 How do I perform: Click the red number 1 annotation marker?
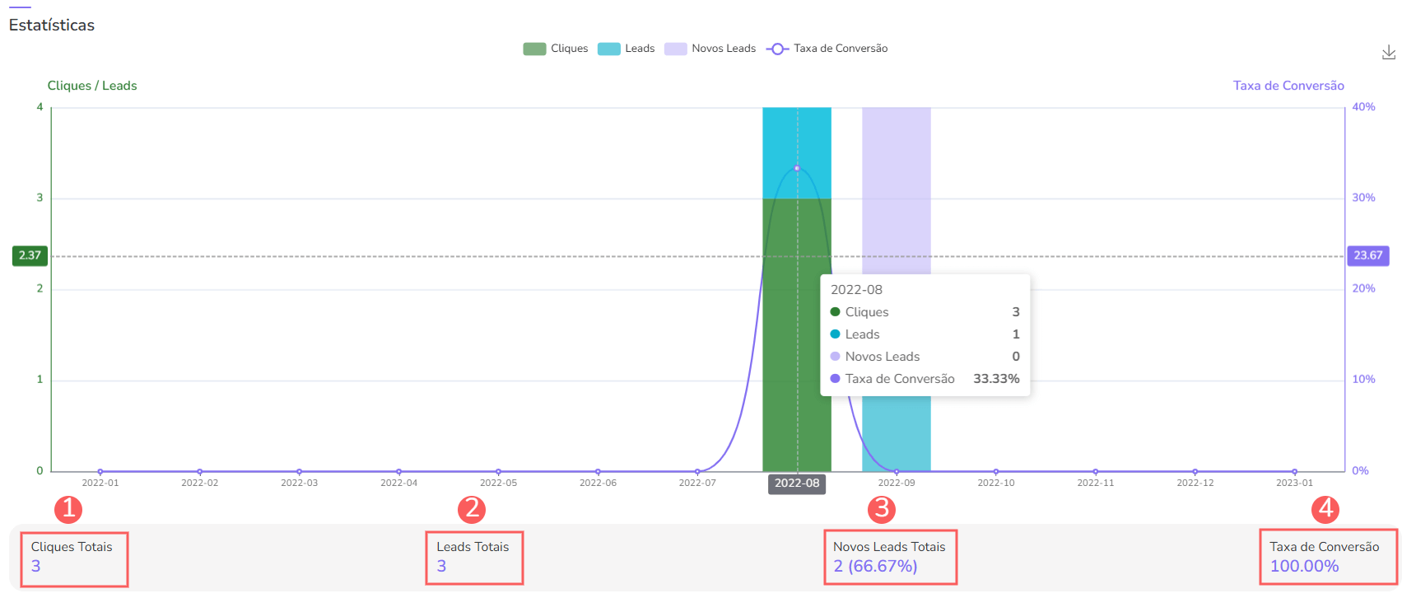point(68,509)
